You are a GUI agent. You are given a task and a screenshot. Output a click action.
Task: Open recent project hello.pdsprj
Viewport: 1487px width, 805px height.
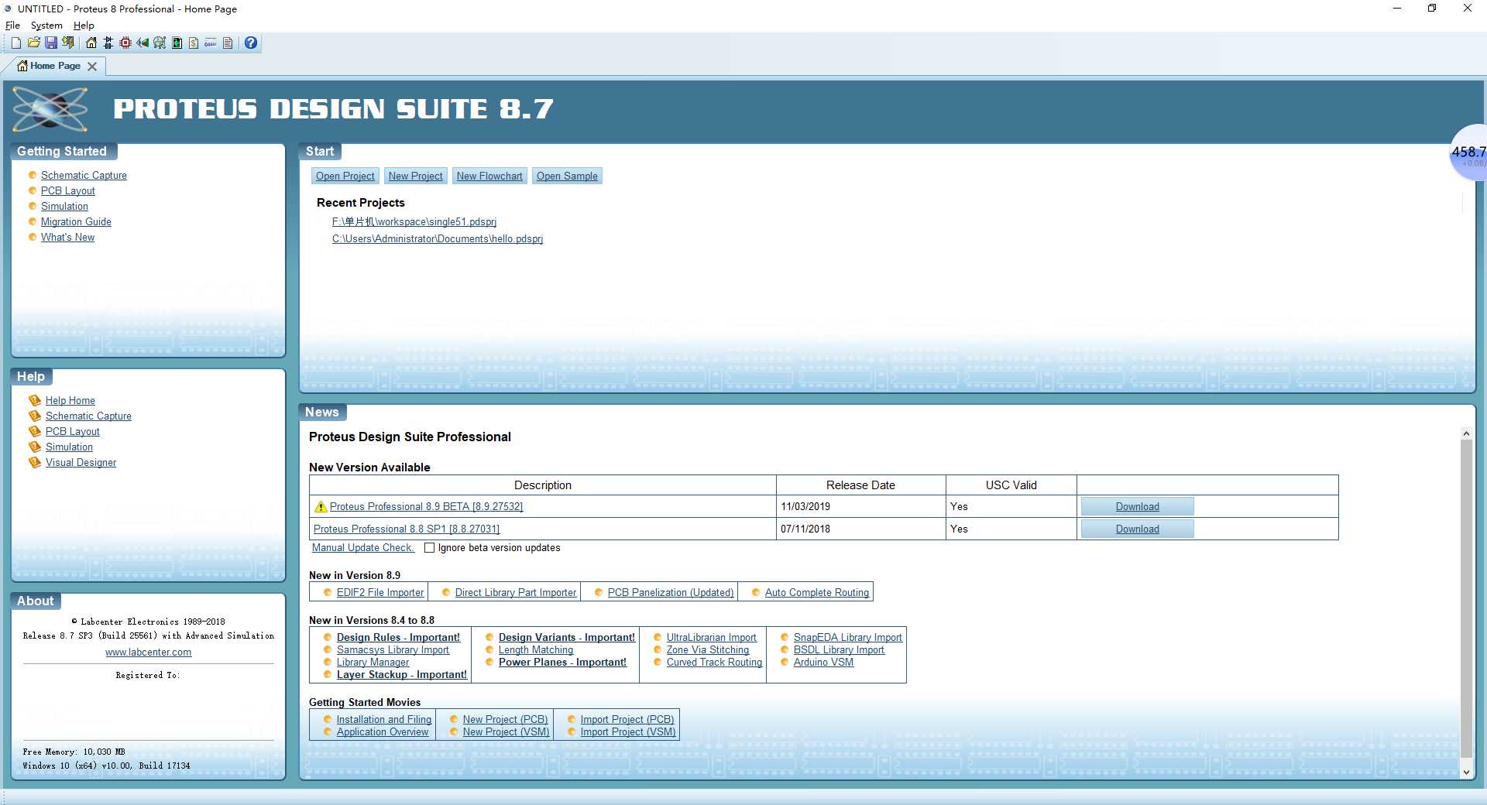tap(438, 239)
